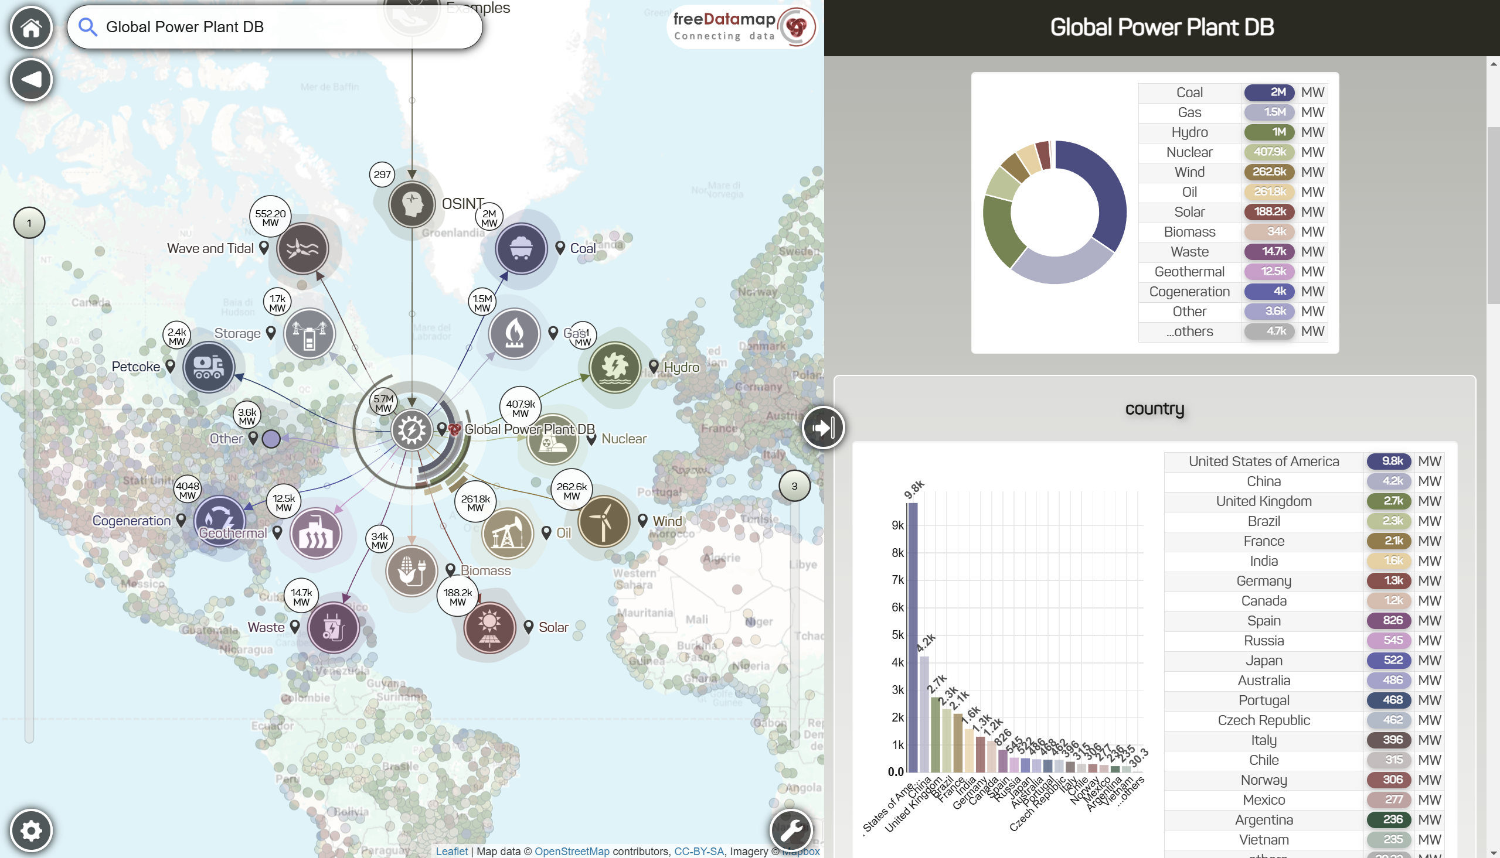Select the Nuclear row in legend
The image size is (1500, 858).
click(x=1233, y=152)
